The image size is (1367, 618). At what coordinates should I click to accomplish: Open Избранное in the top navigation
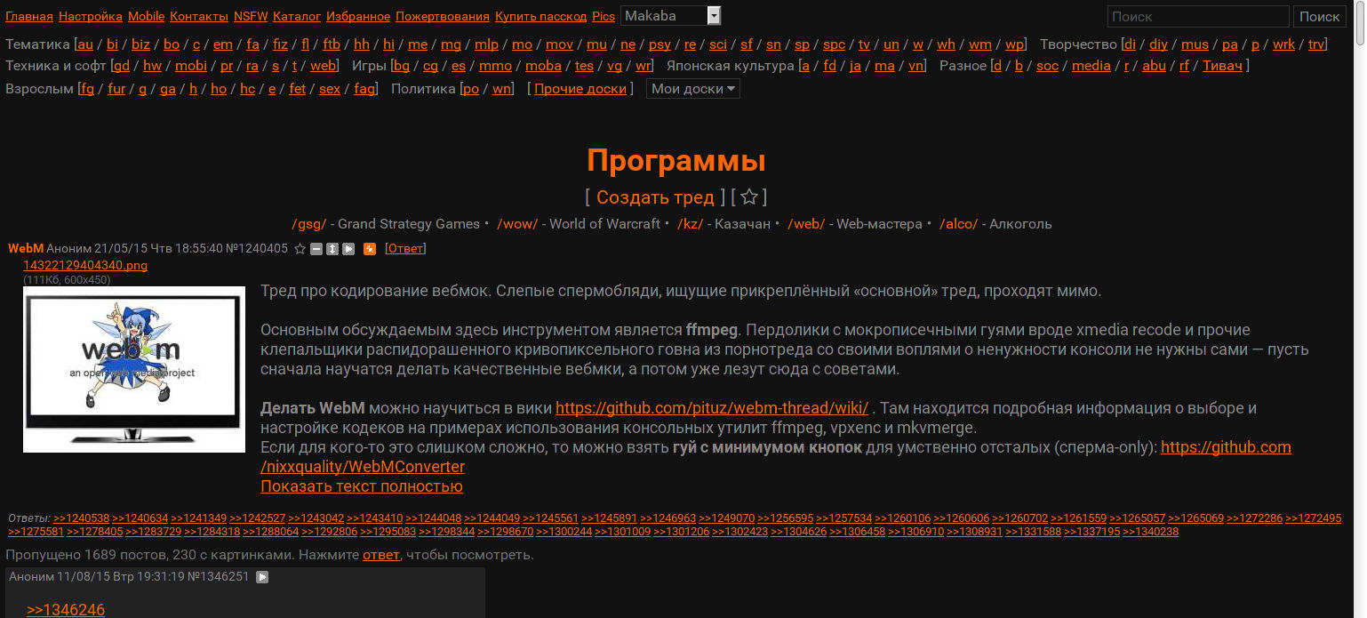click(358, 16)
